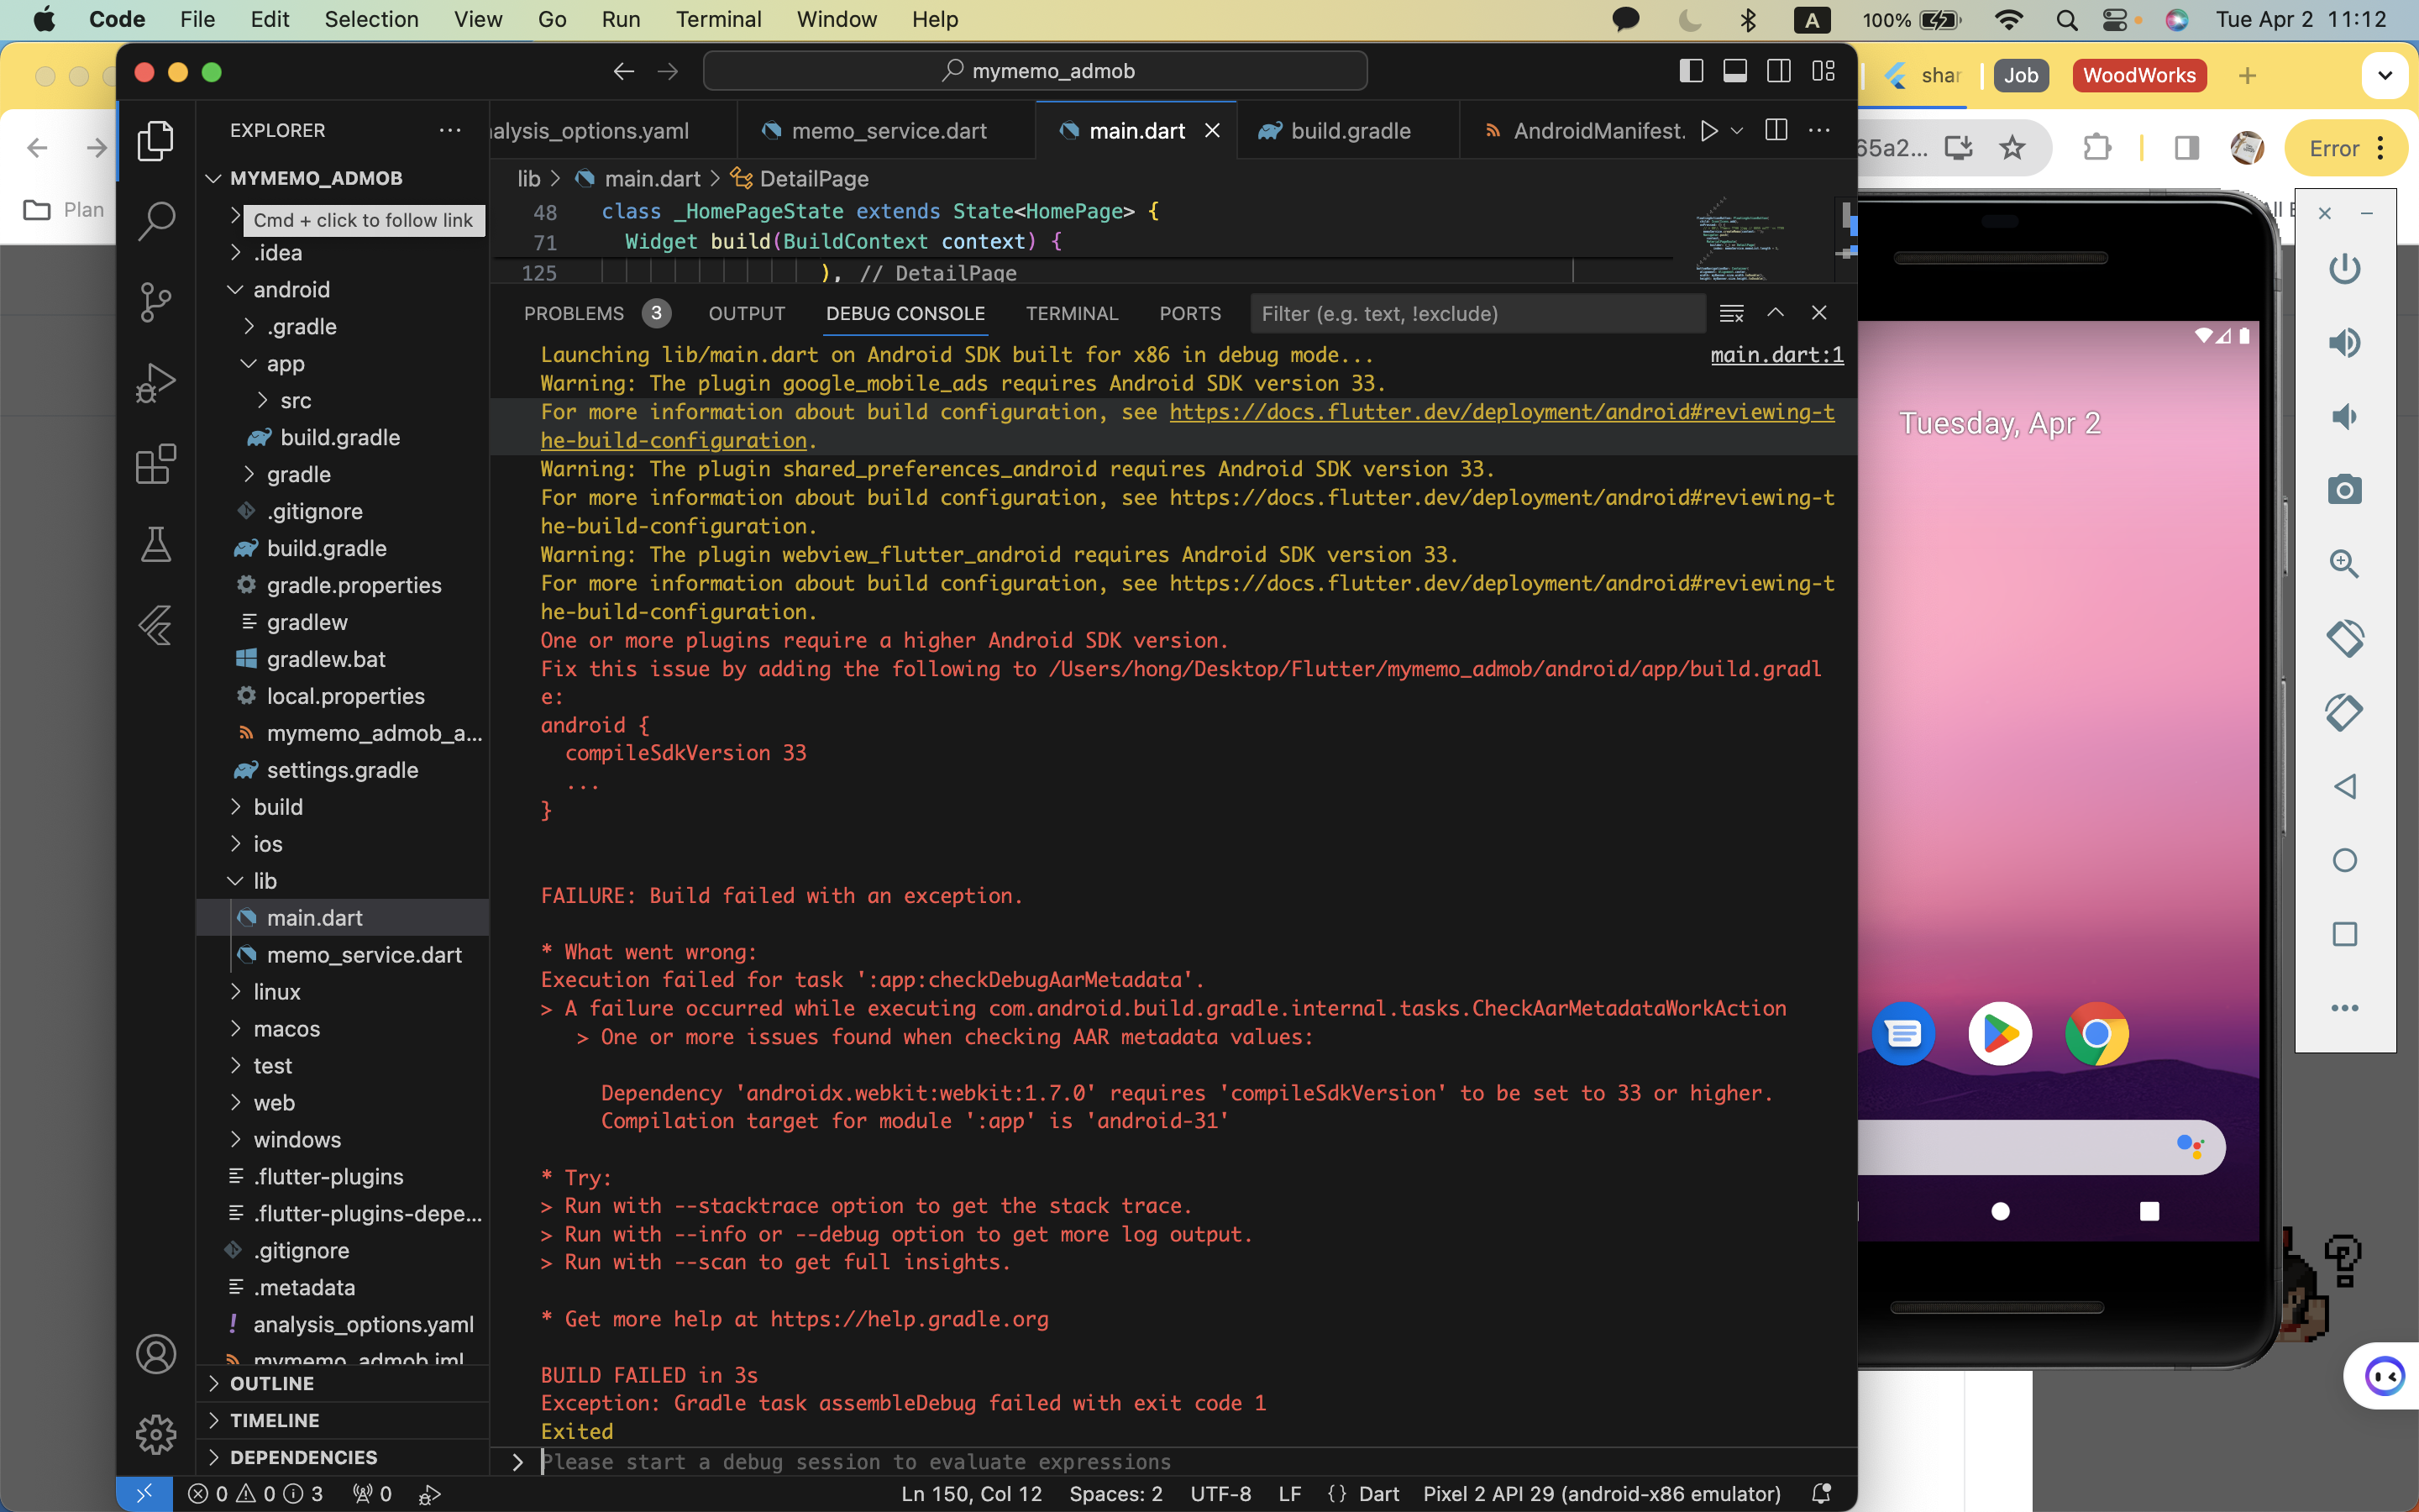This screenshot has height=1512, width=2419.
Task: Open the Search view in activity bar
Action: pyautogui.click(x=156, y=220)
